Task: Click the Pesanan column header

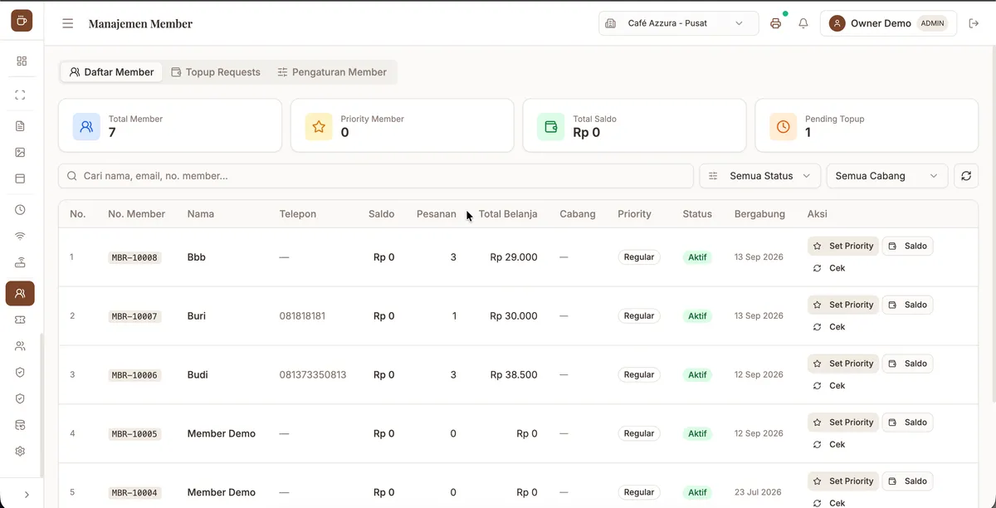Action: click(x=437, y=214)
